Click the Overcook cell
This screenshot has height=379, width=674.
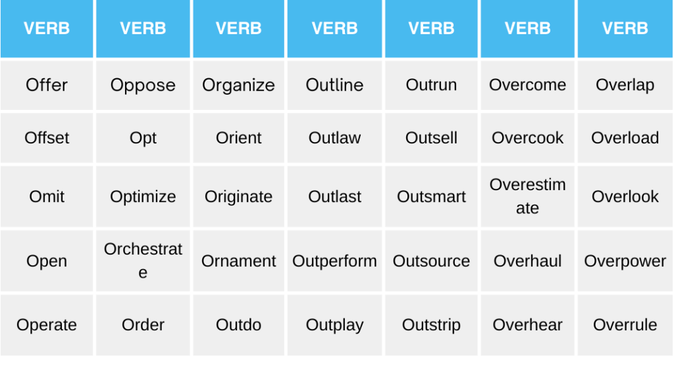[527, 138]
